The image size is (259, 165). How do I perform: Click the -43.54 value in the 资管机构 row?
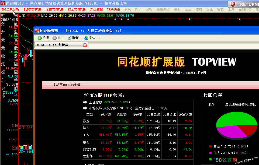(x=187, y=149)
